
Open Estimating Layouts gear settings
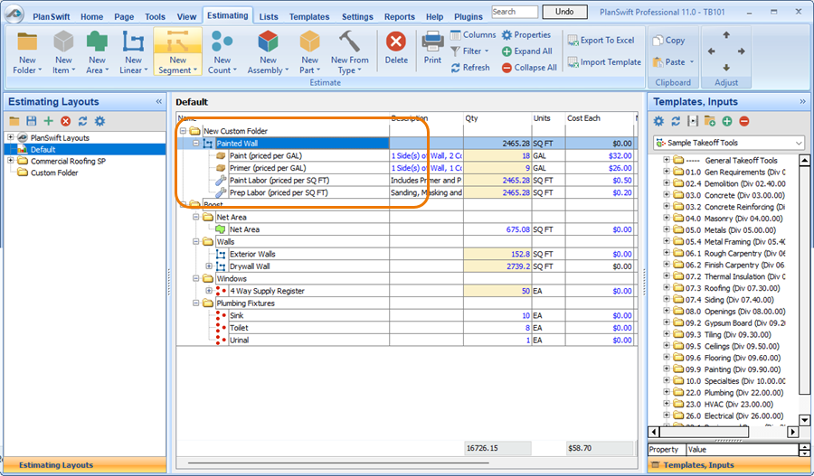click(99, 121)
